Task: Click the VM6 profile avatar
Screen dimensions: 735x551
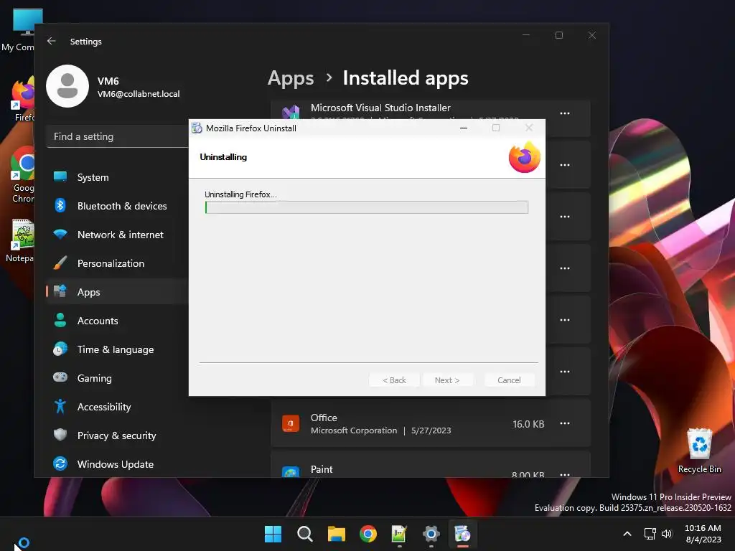Action: pos(67,86)
